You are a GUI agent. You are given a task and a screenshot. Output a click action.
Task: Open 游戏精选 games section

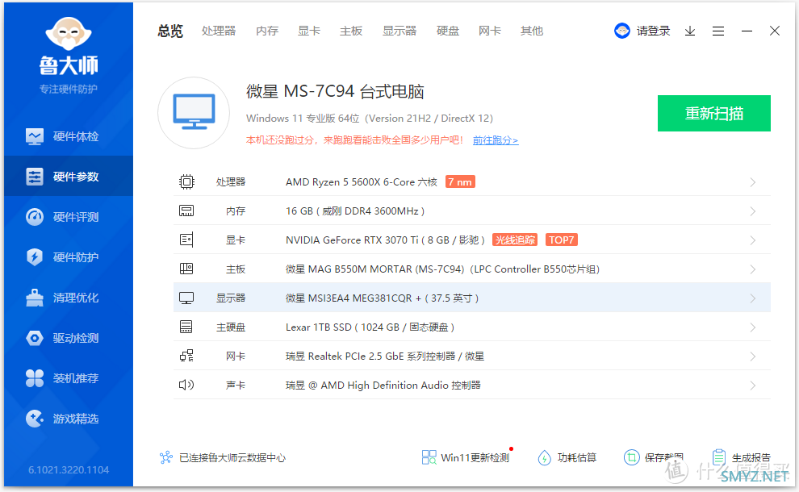point(69,419)
